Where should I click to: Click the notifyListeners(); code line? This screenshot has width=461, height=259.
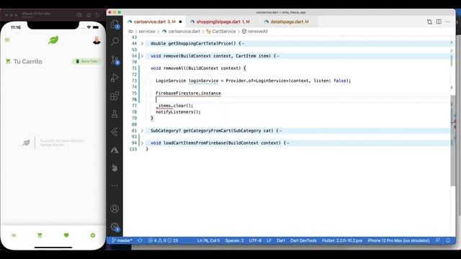[178, 112]
